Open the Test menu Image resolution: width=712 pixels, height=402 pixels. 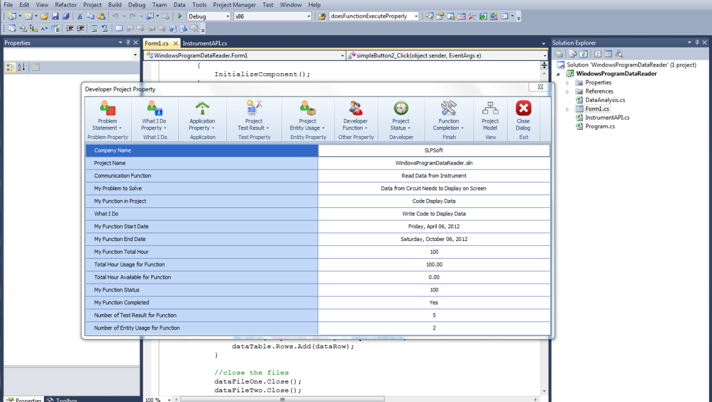point(268,4)
